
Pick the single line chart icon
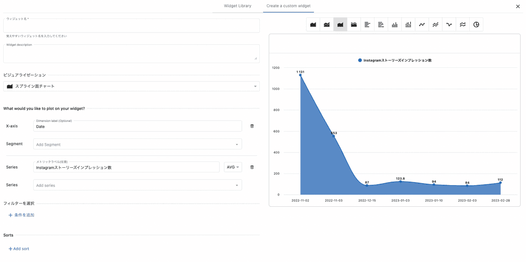pos(422,25)
